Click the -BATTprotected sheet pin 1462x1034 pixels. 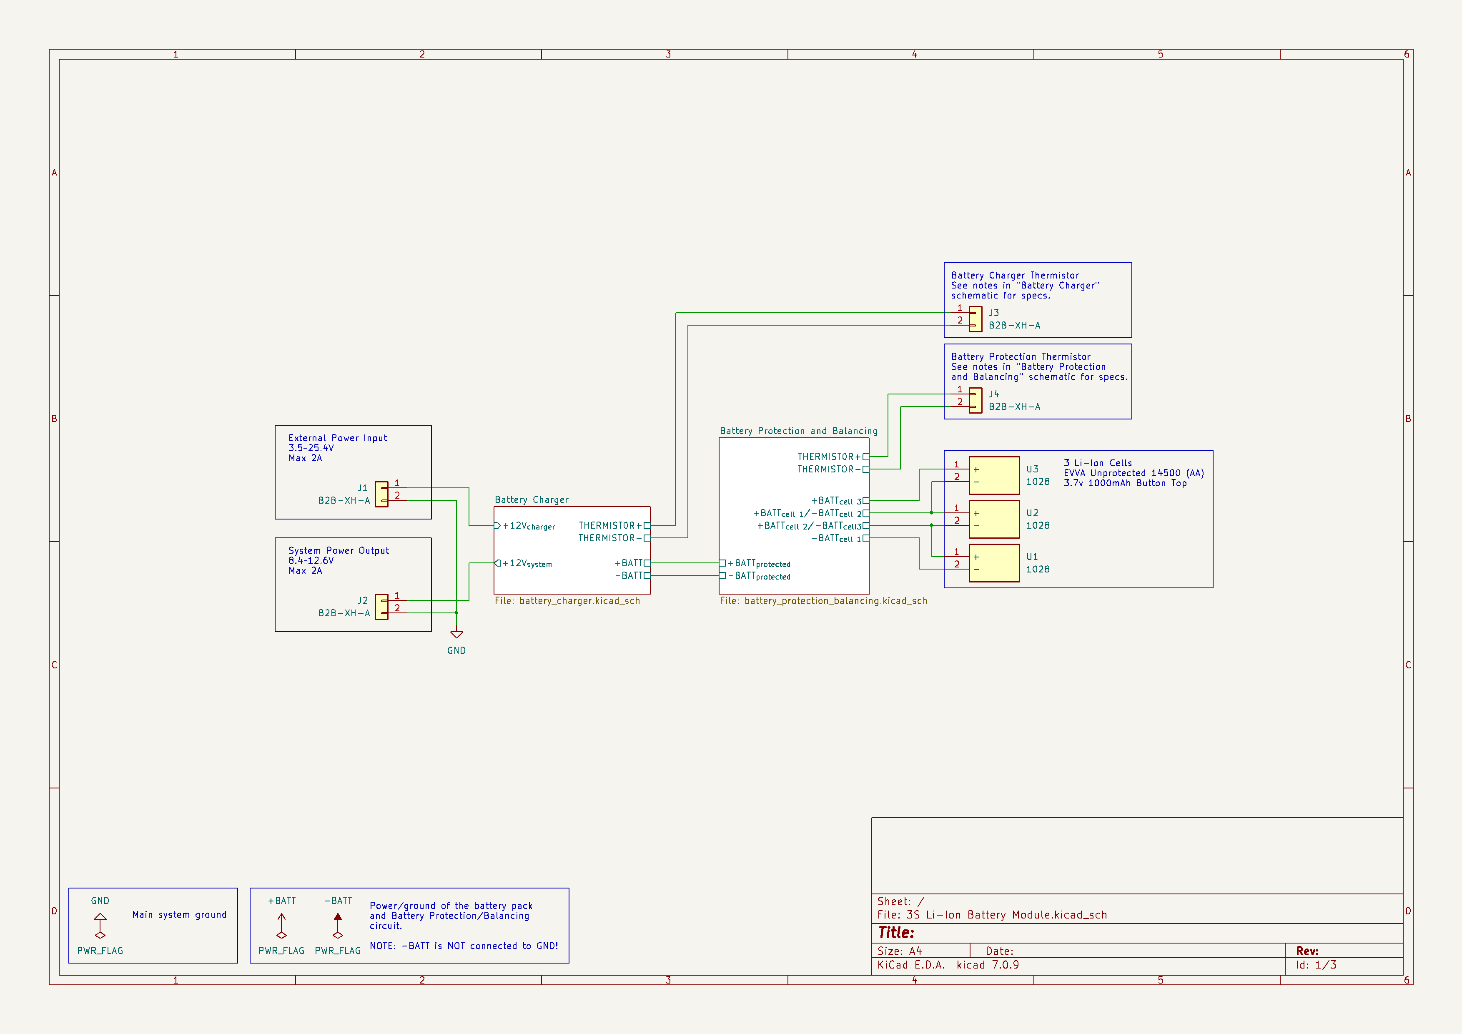pos(755,576)
